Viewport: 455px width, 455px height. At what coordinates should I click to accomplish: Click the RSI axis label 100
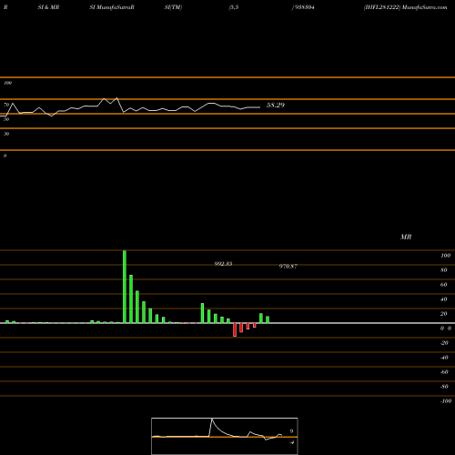pos(8,83)
